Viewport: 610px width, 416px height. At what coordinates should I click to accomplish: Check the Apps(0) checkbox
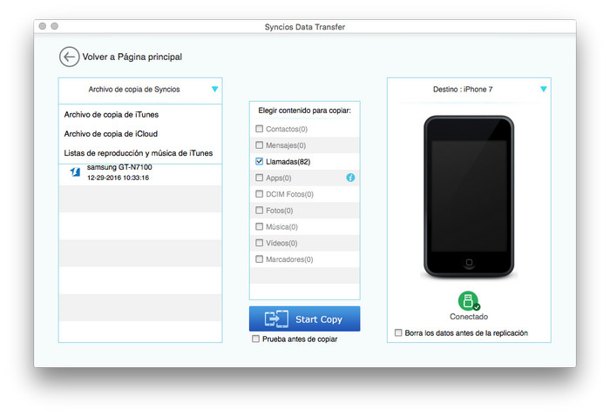click(259, 178)
